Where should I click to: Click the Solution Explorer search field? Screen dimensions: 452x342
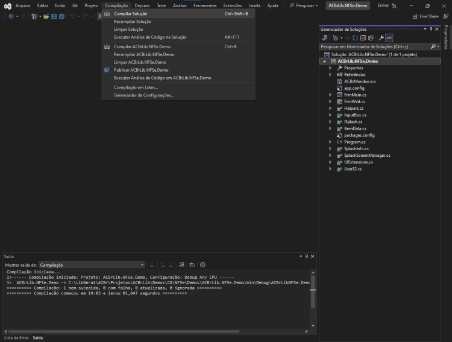(375, 46)
